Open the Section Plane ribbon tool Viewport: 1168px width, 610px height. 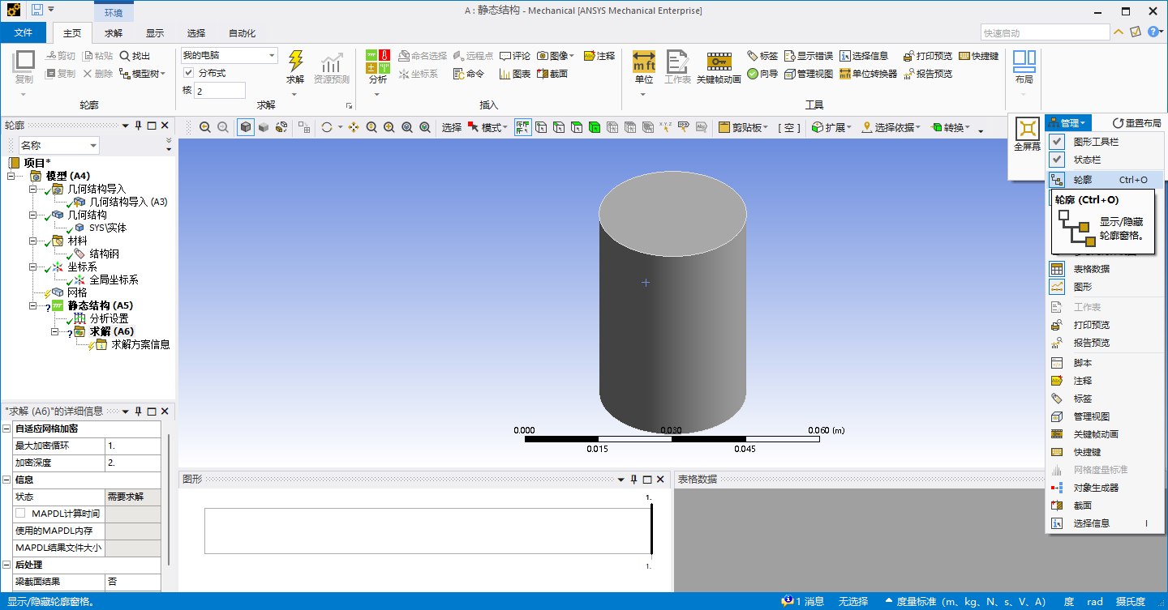tap(552, 74)
